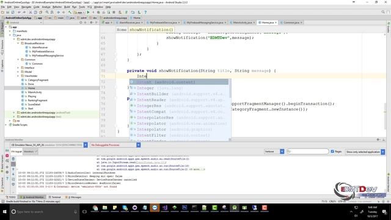Select IntentFilter from the autocomplete list

(179, 136)
